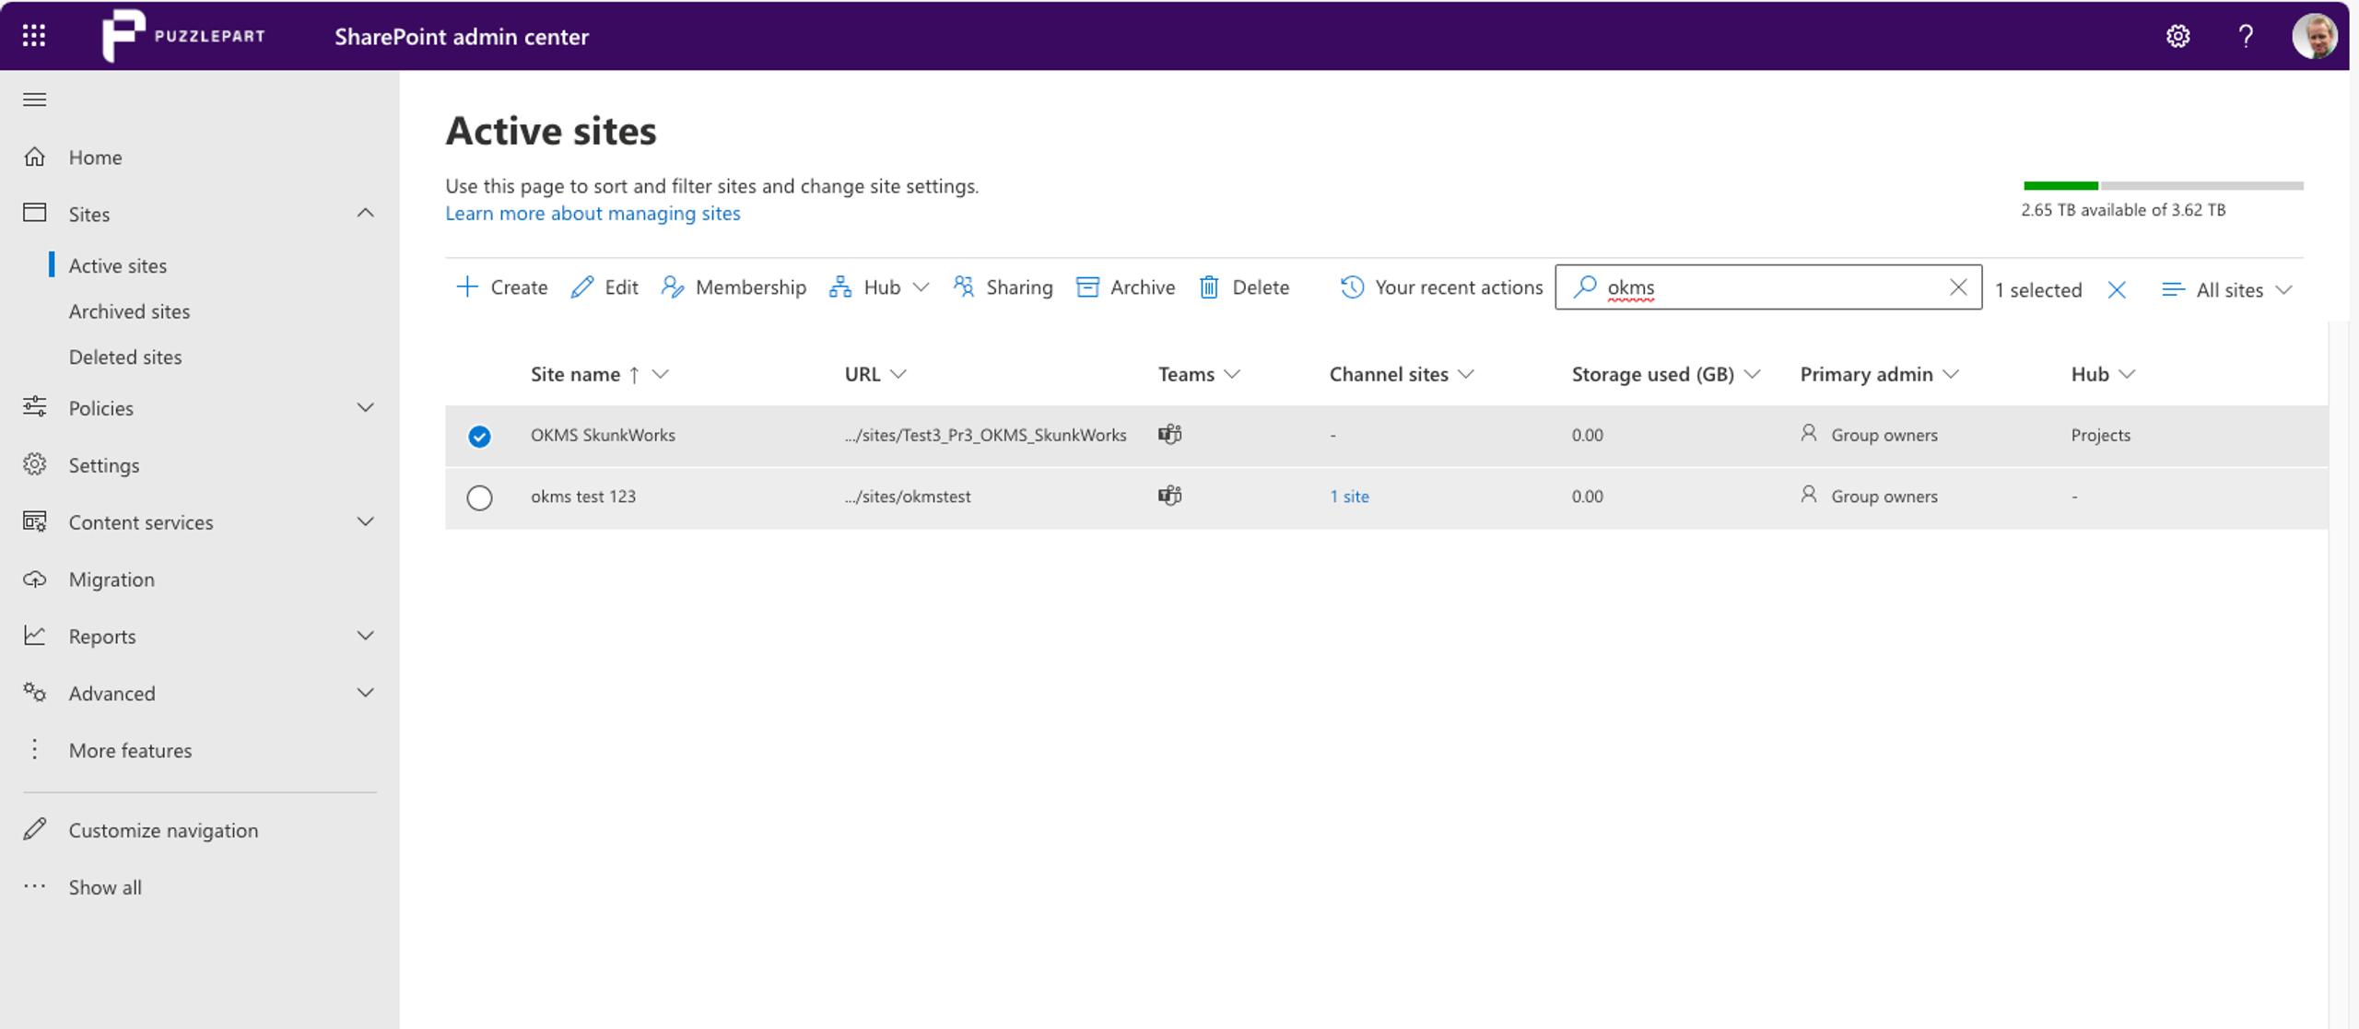Open the help question mark icon
The image size is (2359, 1029).
tap(2246, 36)
